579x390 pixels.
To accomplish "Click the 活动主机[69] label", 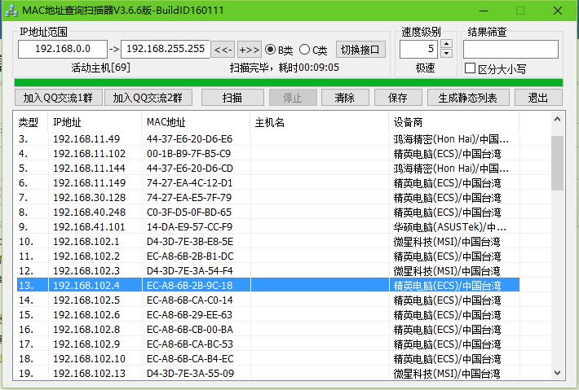I will [x=100, y=68].
